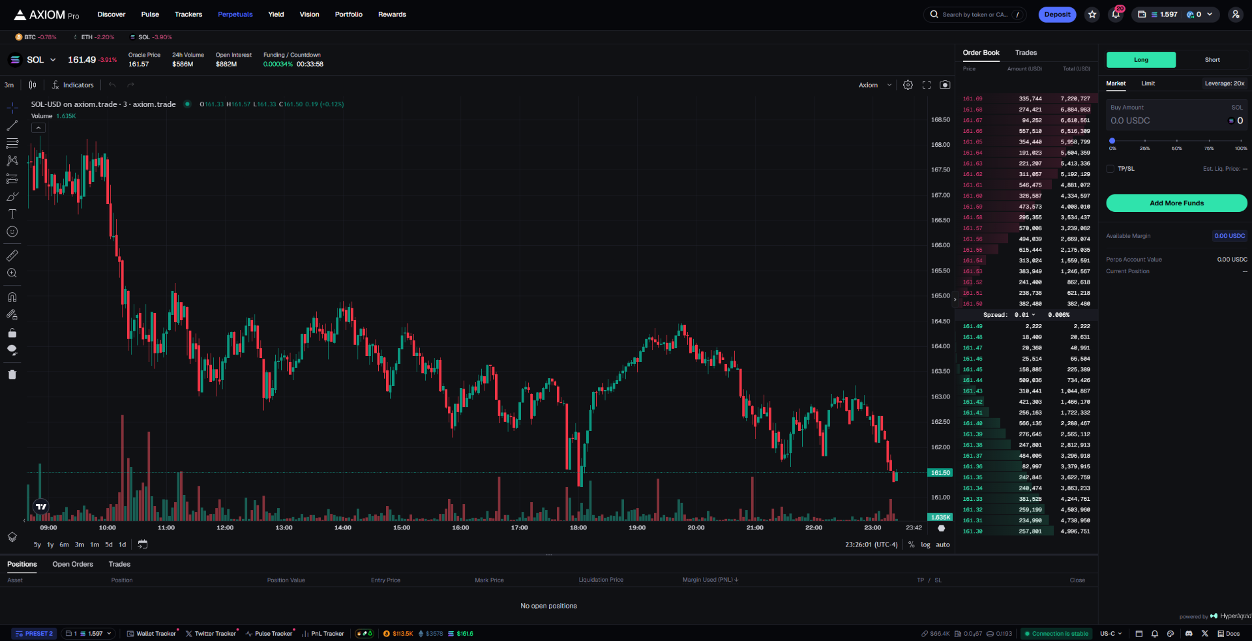Select the ruler measure tool

pyautogui.click(x=12, y=256)
